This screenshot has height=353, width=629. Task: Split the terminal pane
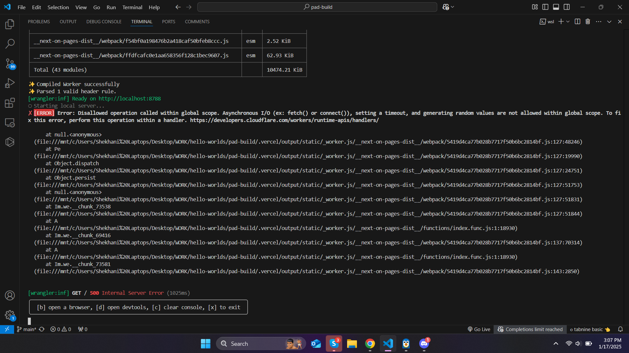tap(577, 21)
